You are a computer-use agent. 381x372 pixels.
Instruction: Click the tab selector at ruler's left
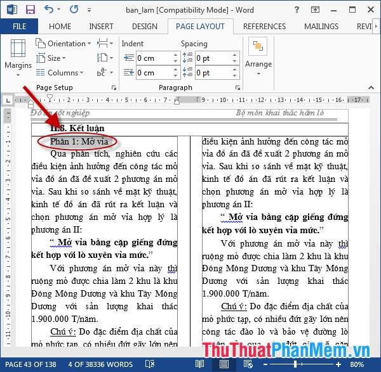[x=8, y=100]
